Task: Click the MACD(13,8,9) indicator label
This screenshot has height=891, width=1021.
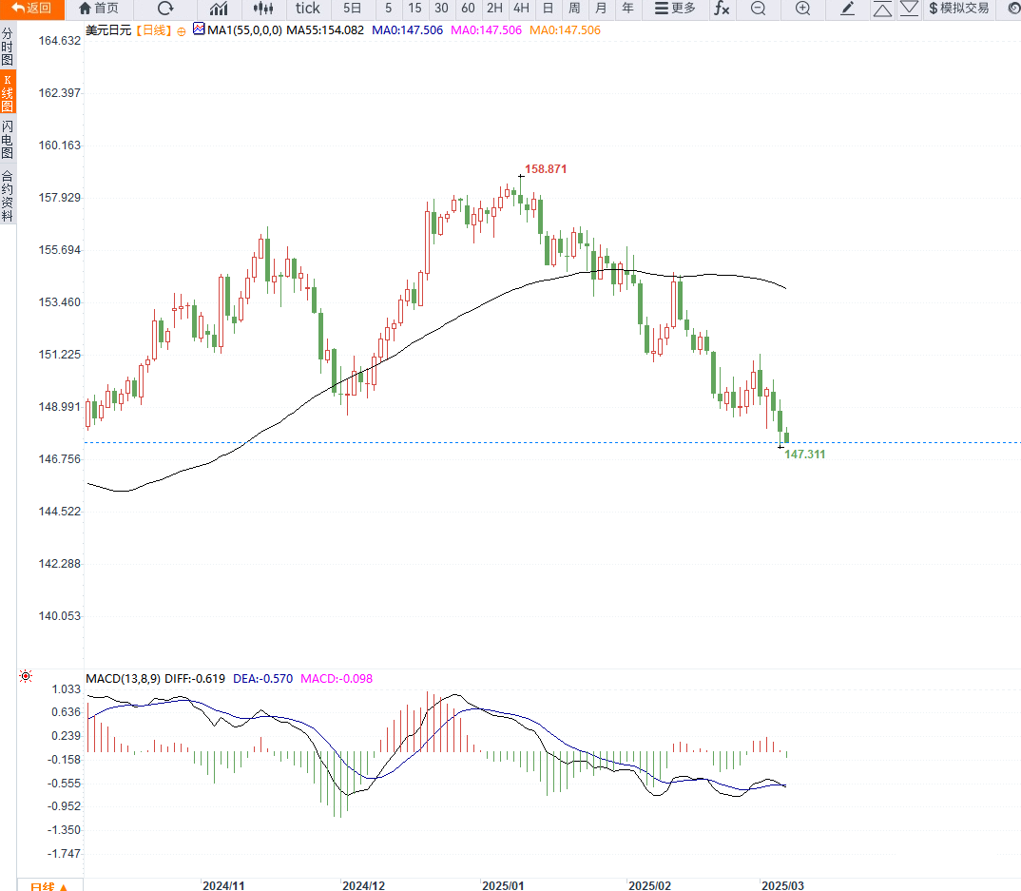Action: 123,679
